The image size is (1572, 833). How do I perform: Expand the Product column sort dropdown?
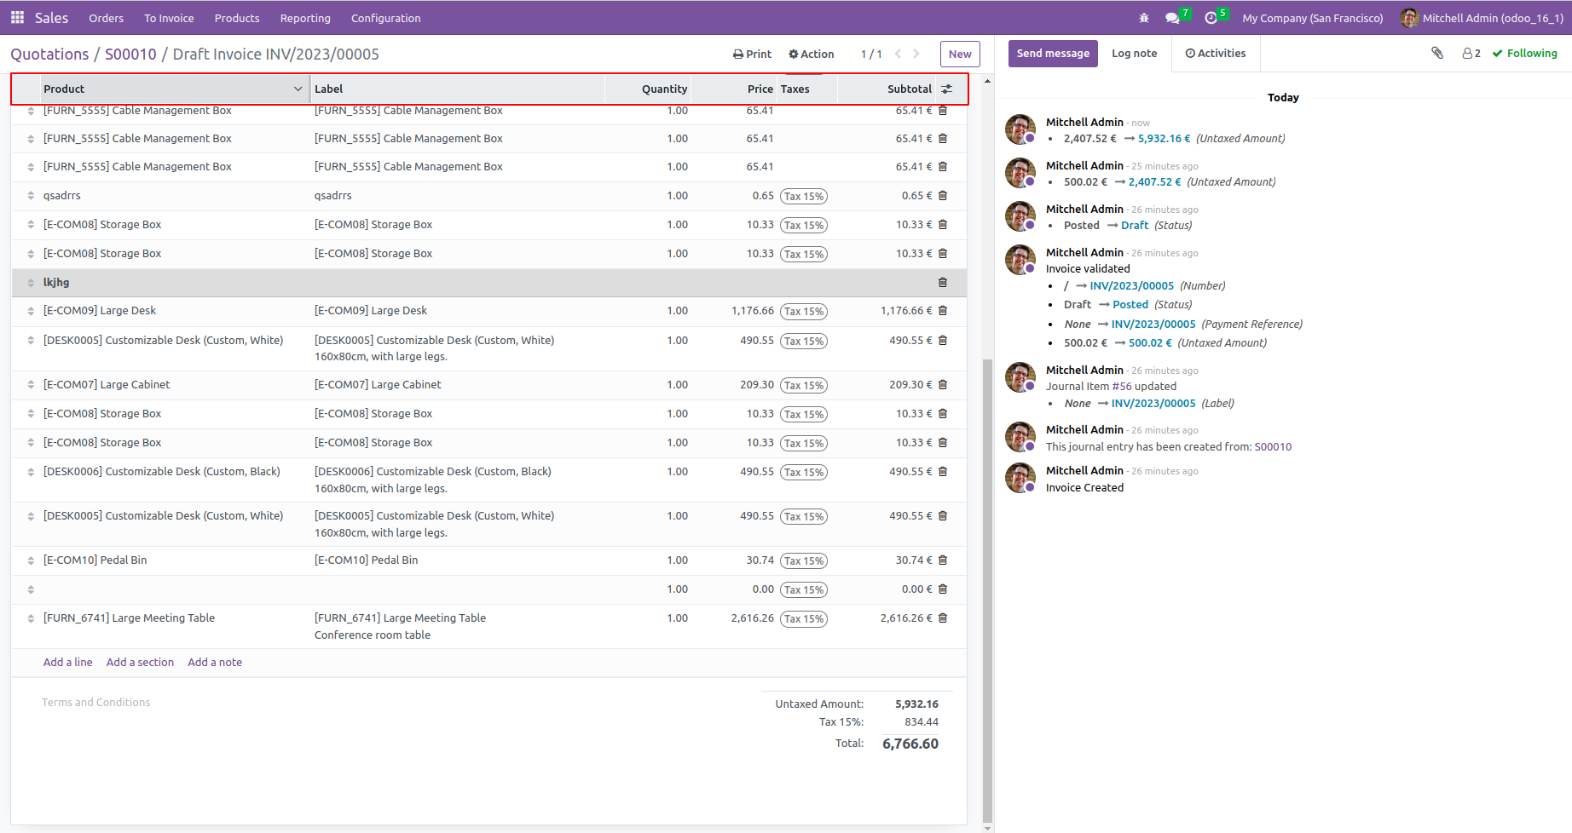pos(298,89)
